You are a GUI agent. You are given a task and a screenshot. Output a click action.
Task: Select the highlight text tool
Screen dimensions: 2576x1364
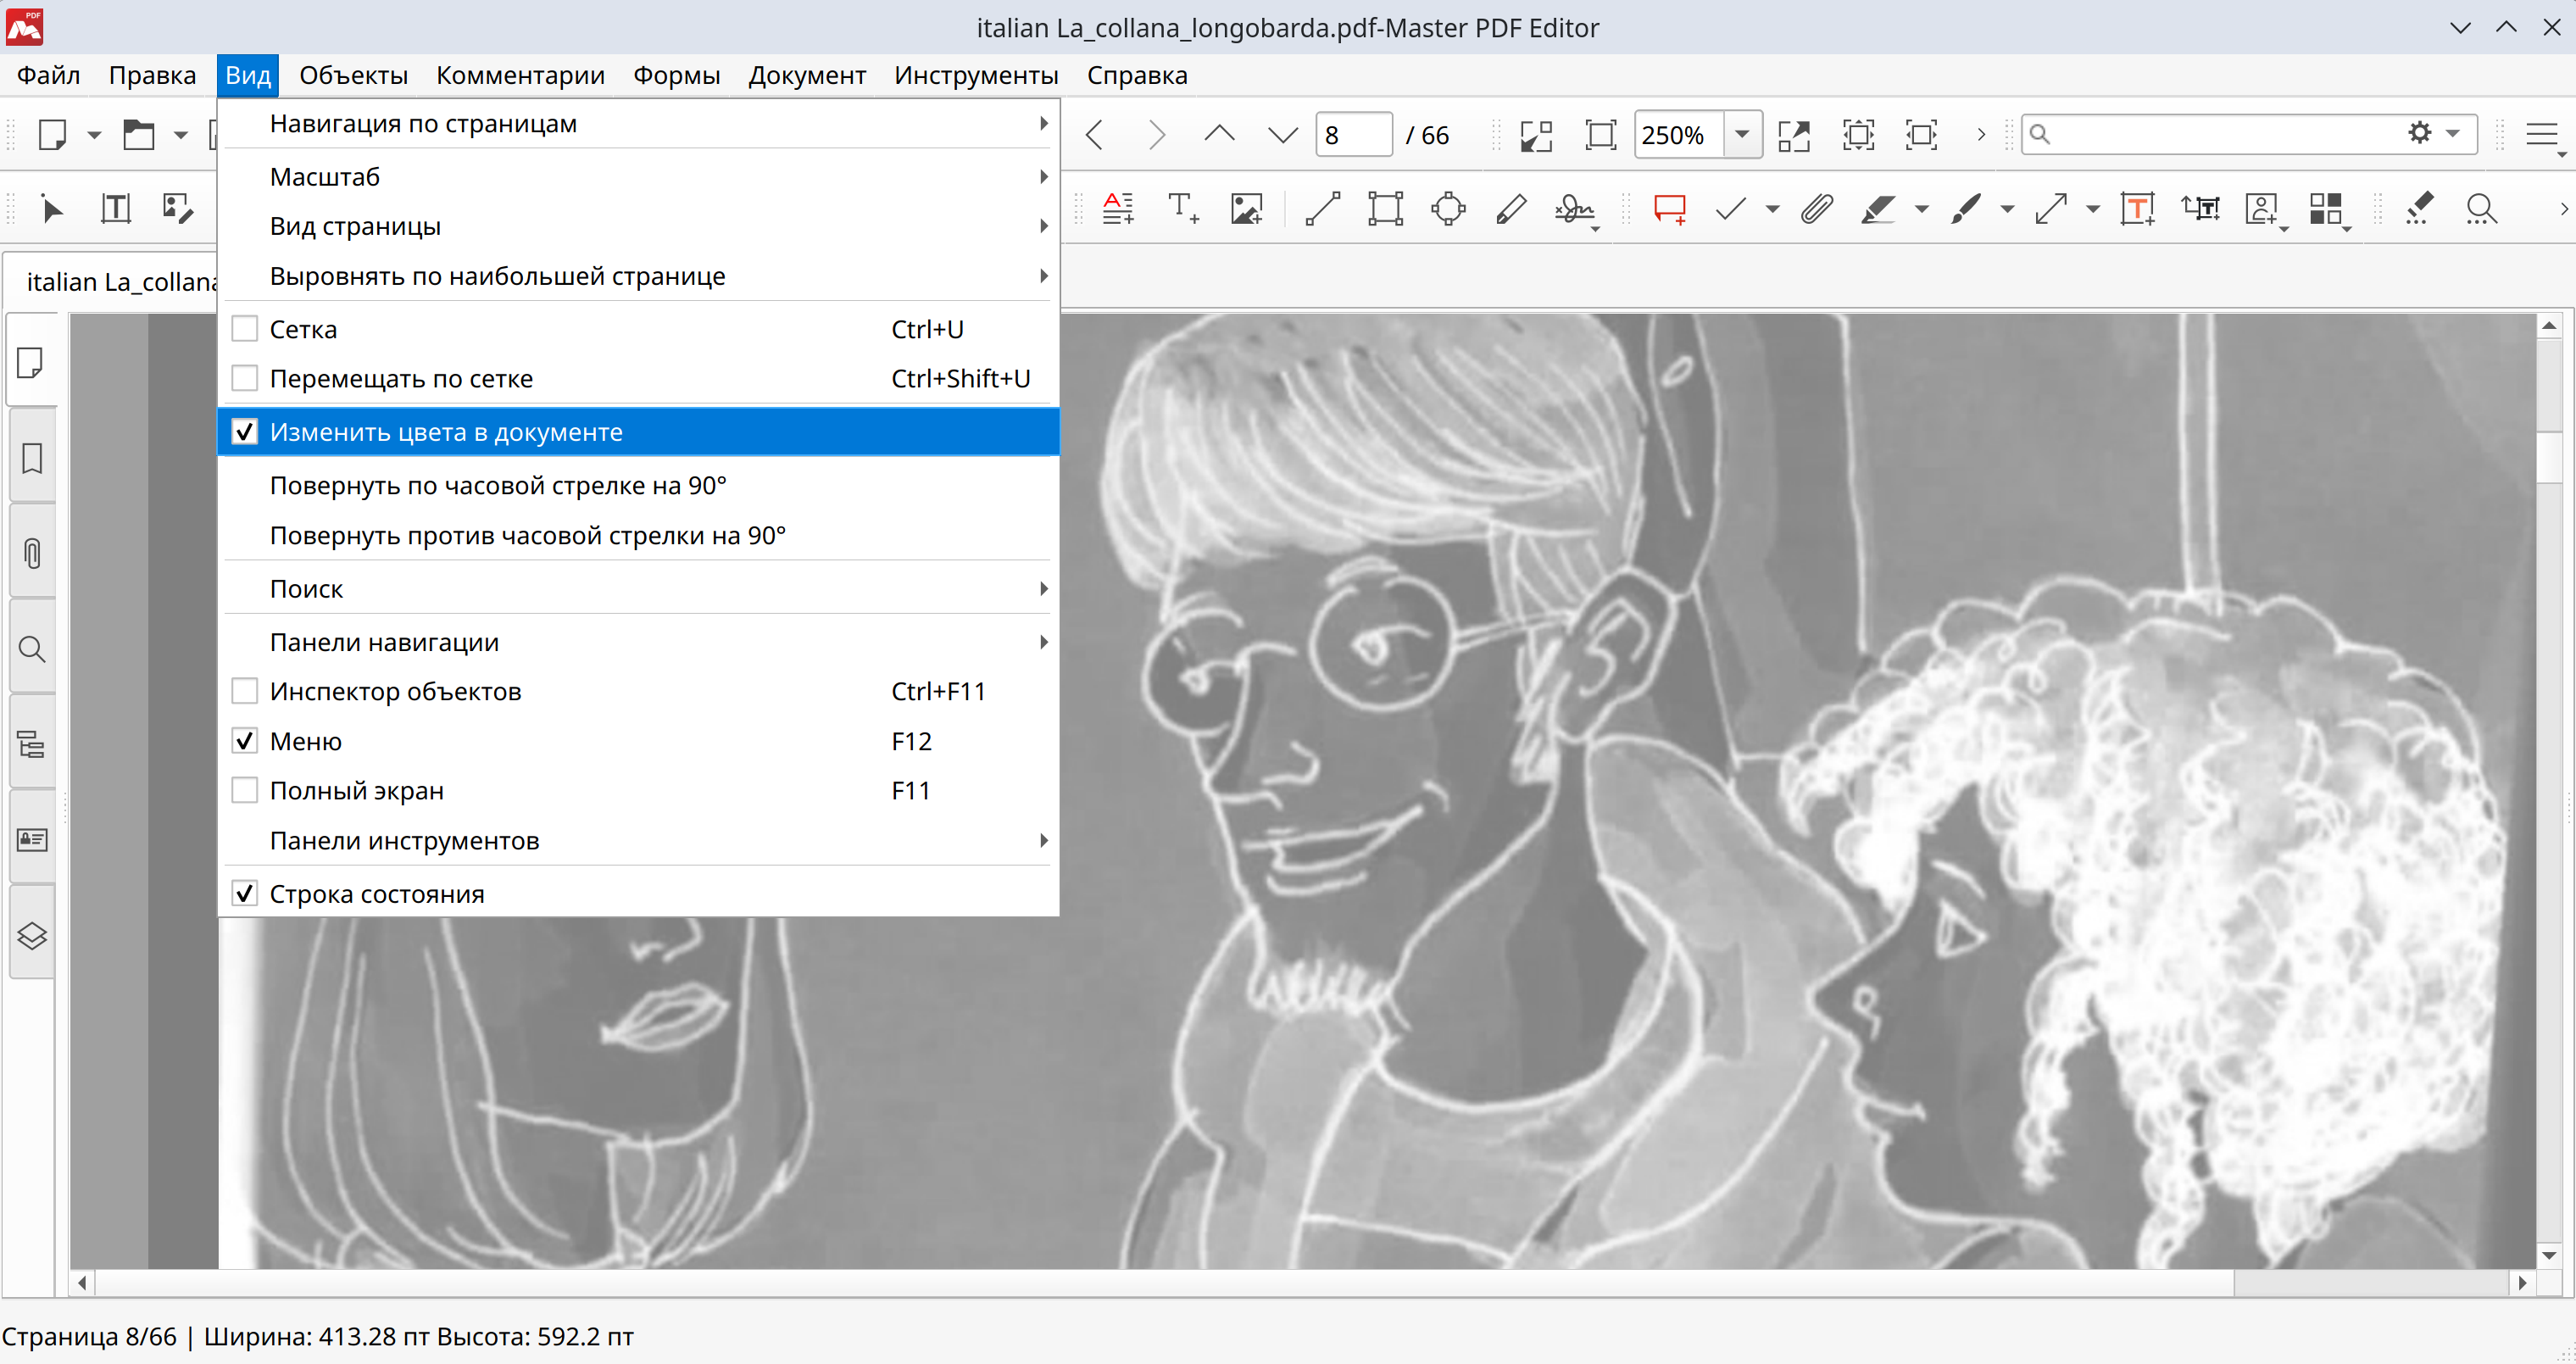pyautogui.click(x=1878, y=209)
